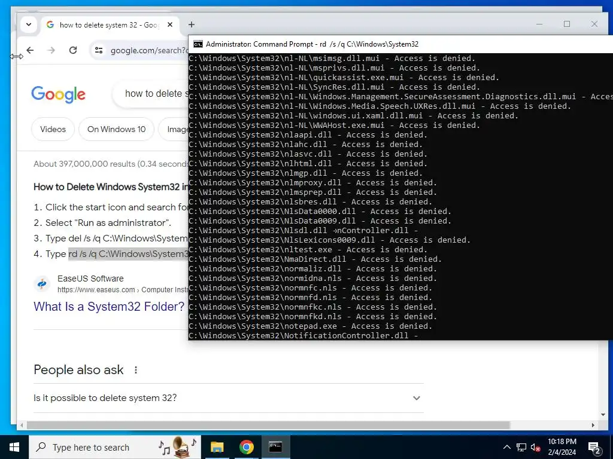Click the taskbar 'Type here to search' box
The width and height of the screenshot is (613, 459).
[x=115, y=447]
